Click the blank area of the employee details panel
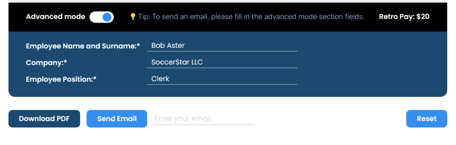Image resolution: width=456 pixels, height=145 pixels. pyautogui.click(x=372, y=64)
